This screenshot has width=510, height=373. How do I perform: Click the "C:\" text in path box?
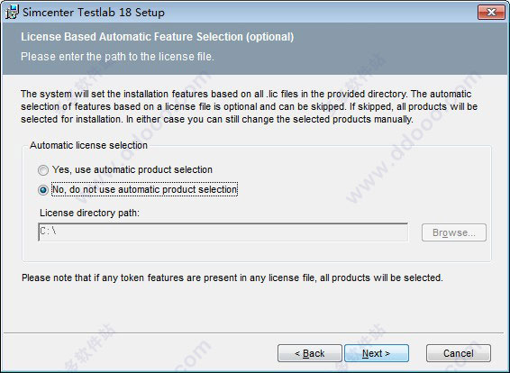(x=48, y=232)
